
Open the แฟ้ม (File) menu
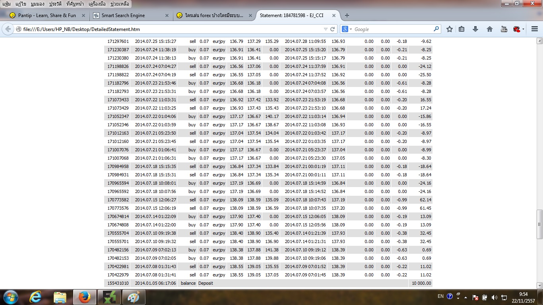point(6,4)
